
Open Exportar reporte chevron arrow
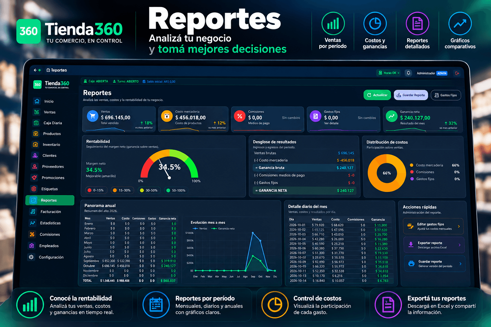[459, 245]
